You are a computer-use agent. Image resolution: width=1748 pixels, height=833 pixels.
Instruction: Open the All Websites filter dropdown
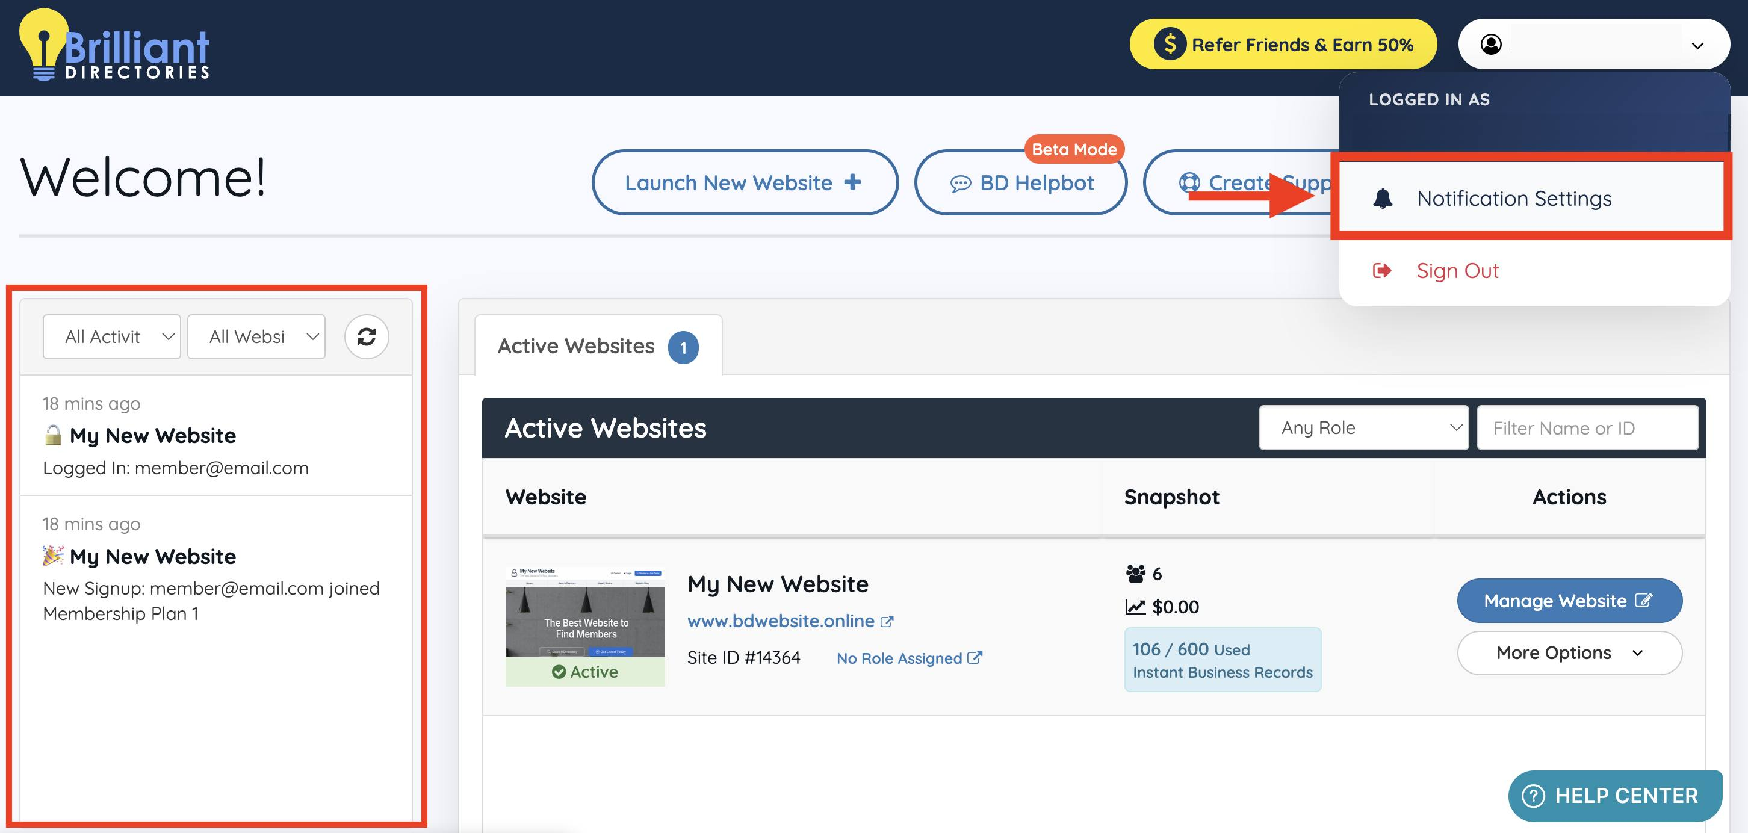tap(256, 336)
